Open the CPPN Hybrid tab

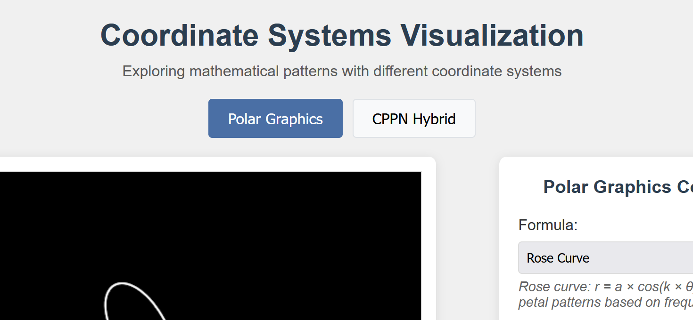[x=414, y=119]
